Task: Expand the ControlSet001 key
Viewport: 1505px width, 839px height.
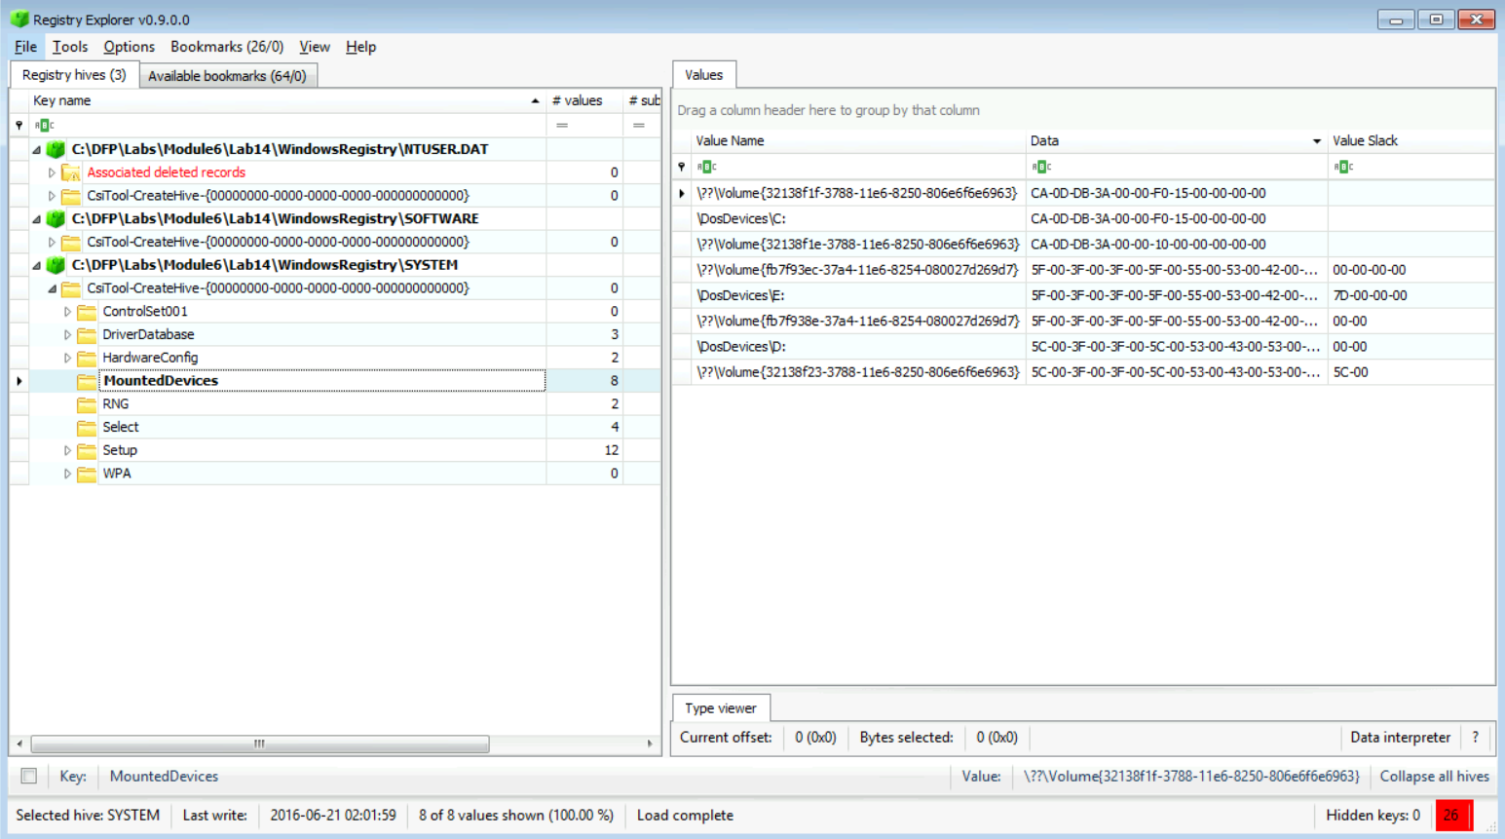Action: (67, 312)
